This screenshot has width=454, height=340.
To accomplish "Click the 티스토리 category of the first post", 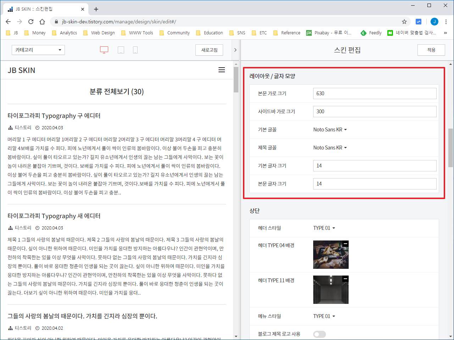I will tap(23, 127).
